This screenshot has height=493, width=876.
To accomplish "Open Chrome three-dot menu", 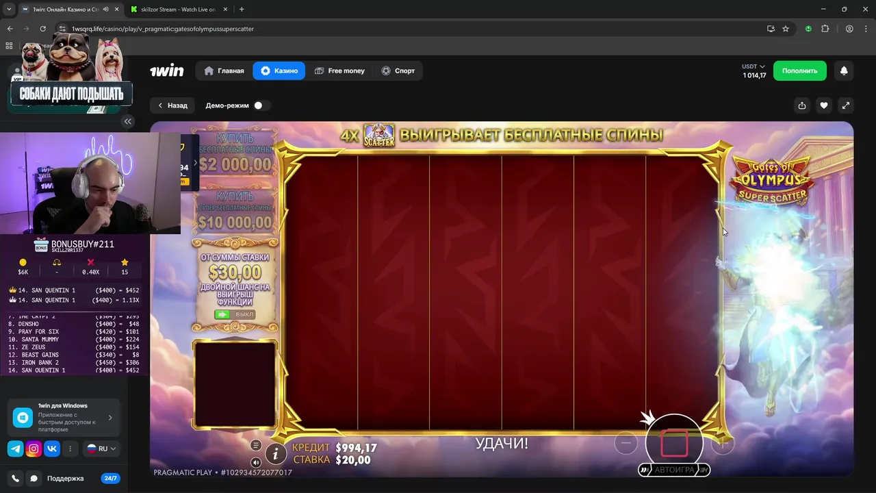I will [x=866, y=29].
